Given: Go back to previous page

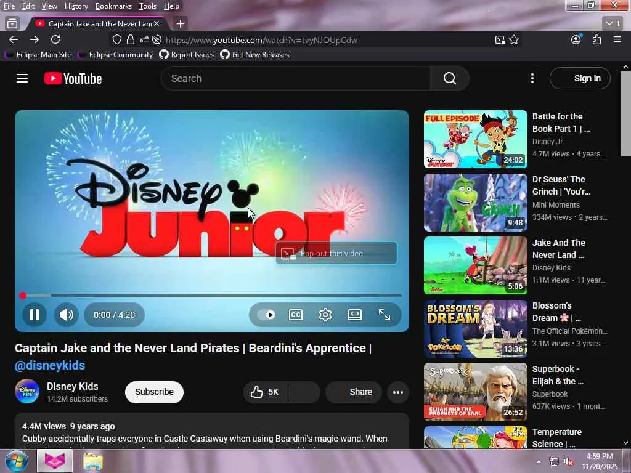Looking at the screenshot, I should [x=14, y=39].
